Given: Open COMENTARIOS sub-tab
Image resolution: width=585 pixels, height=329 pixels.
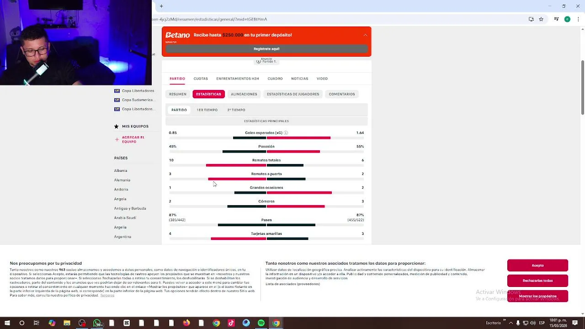Looking at the screenshot, I should point(342,94).
